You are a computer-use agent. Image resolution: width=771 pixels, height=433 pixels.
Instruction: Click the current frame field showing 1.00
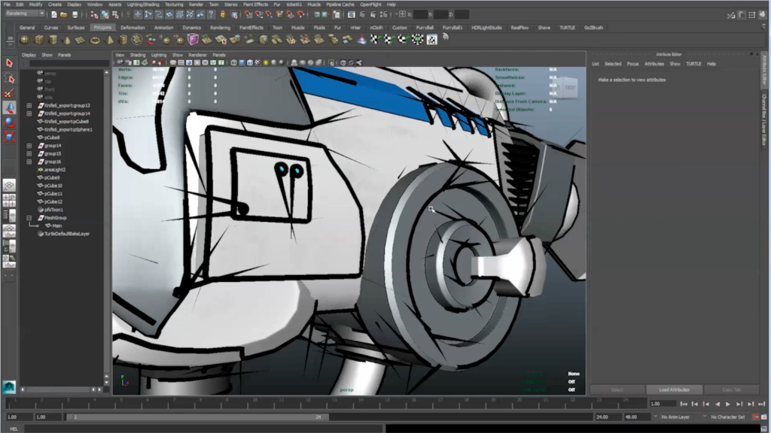click(x=663, y=404)
